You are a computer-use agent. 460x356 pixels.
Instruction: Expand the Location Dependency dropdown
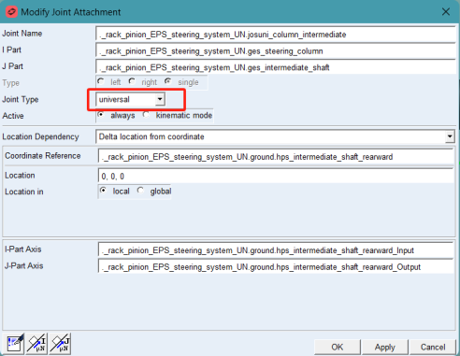pos(450,136)
